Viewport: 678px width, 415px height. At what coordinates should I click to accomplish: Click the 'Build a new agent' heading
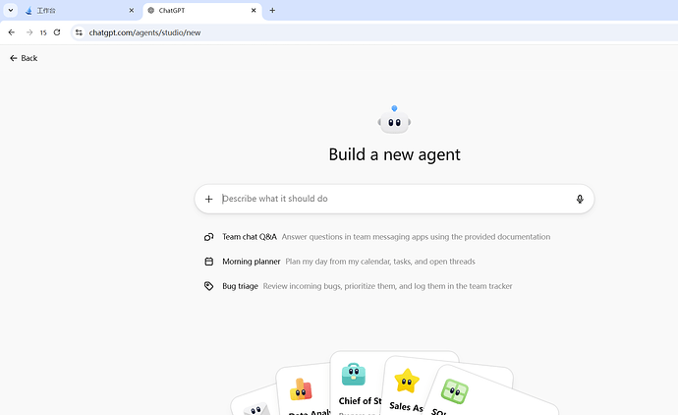click(394, 154)
